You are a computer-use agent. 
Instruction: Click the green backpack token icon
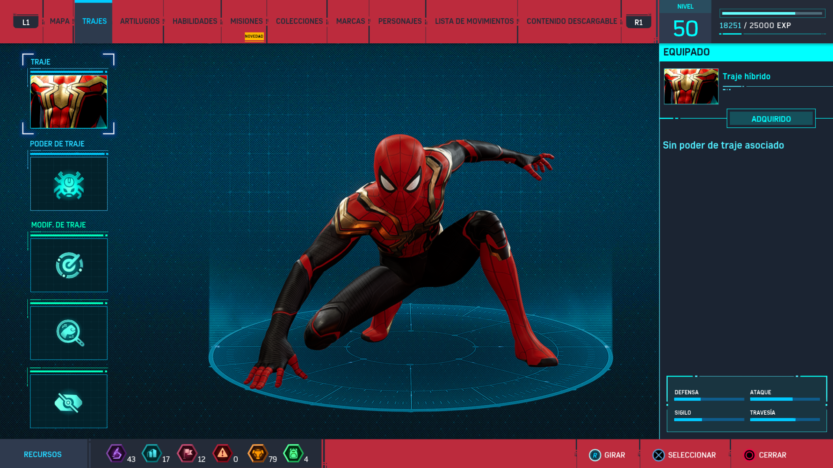(293, 454)
